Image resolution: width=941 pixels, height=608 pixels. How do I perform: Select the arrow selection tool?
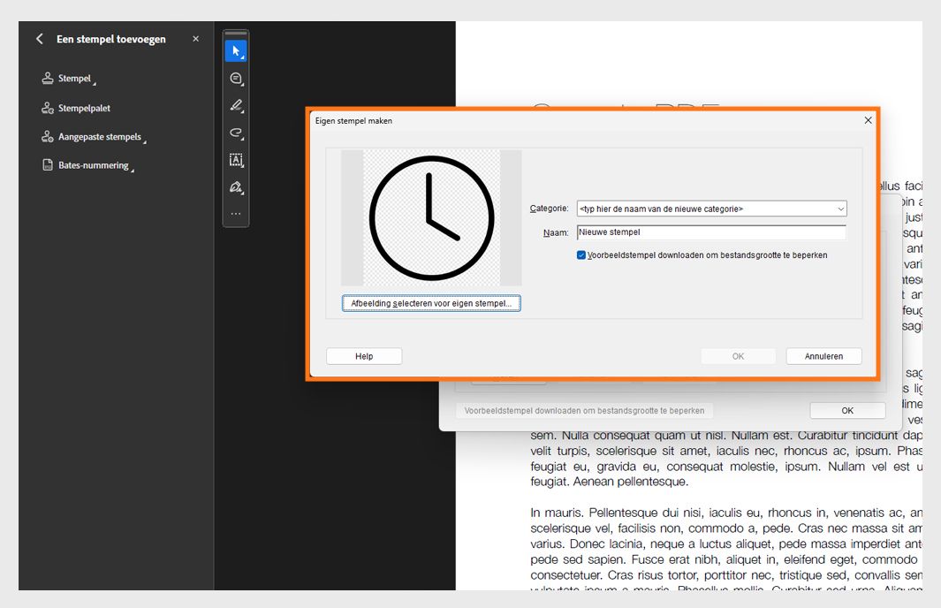[235, 50]
